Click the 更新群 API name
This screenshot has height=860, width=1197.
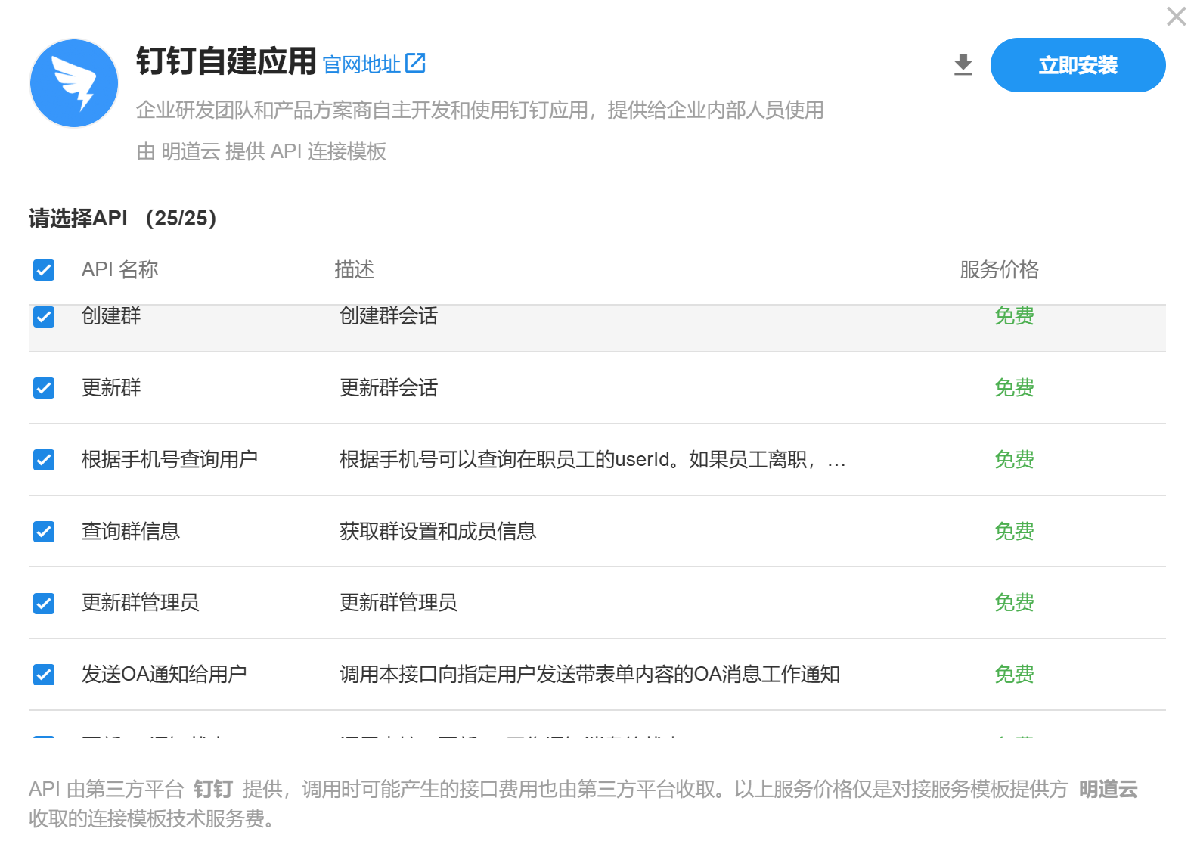point(111,387)
